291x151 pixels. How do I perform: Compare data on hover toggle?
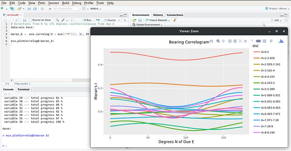(264, 41)
